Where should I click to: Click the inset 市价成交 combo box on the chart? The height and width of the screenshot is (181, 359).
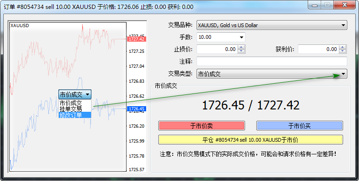75,94
